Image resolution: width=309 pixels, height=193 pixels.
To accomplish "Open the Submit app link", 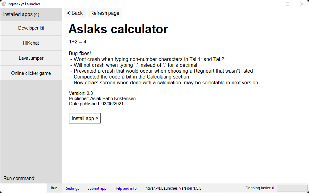I will click(x=97, y=188).
